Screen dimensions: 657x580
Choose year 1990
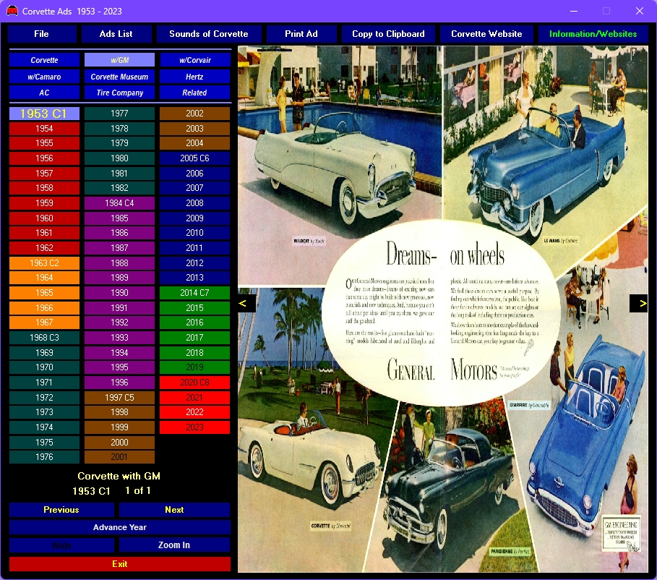(x=119, y=293)
